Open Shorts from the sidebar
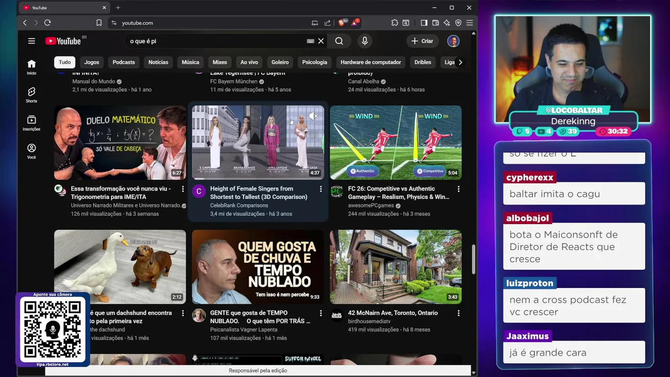Screen dimensions: 670x377 (31, 95)
